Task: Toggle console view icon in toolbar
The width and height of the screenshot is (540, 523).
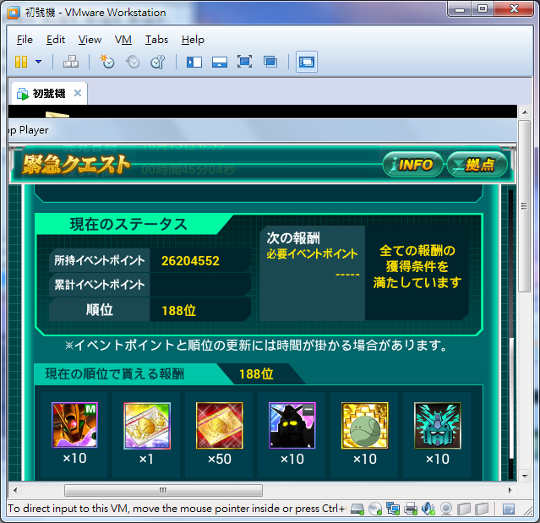Action: [x=307, y=62]
